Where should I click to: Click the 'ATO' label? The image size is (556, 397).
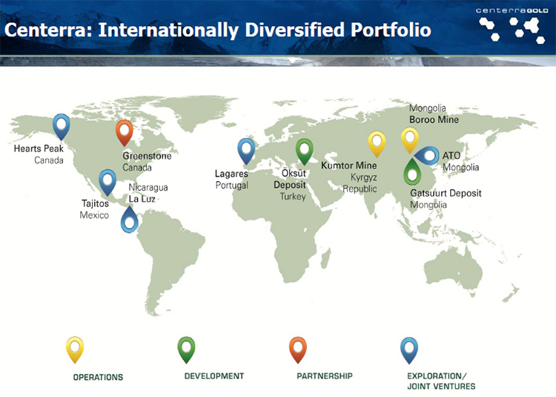pyautogui.click(x=451, y=155)
